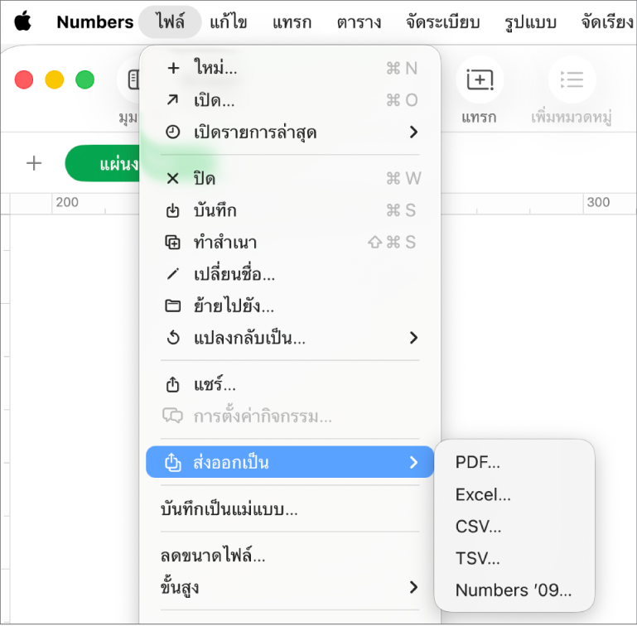
Task: Click the plus icon to add a sheet
Action: point(34,163)
